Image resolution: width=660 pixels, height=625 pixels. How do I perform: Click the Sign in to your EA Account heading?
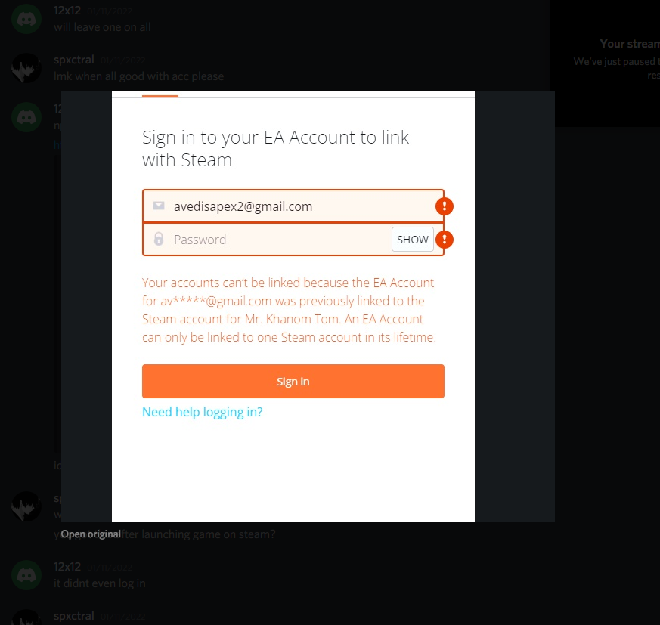tap(275, 149)
